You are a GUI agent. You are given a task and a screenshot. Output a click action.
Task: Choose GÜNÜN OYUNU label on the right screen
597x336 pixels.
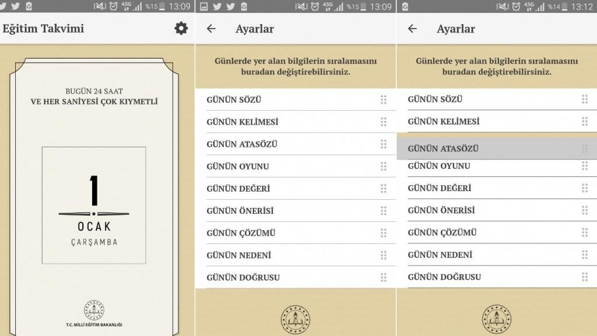pos(438,167)
